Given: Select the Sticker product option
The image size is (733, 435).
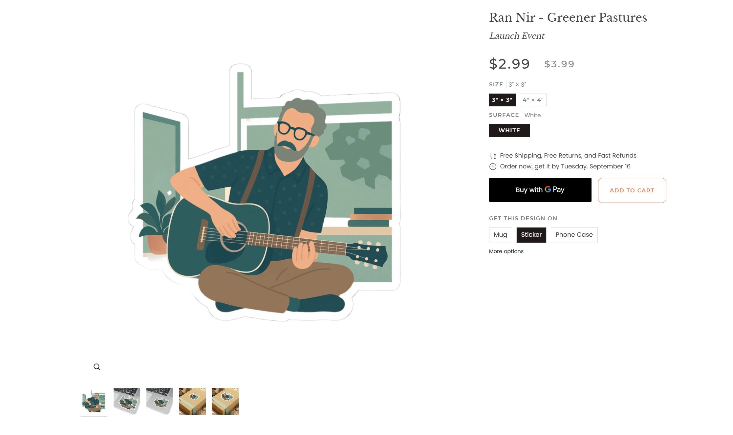Looking at the screenshot, I should tap(531, 235).
